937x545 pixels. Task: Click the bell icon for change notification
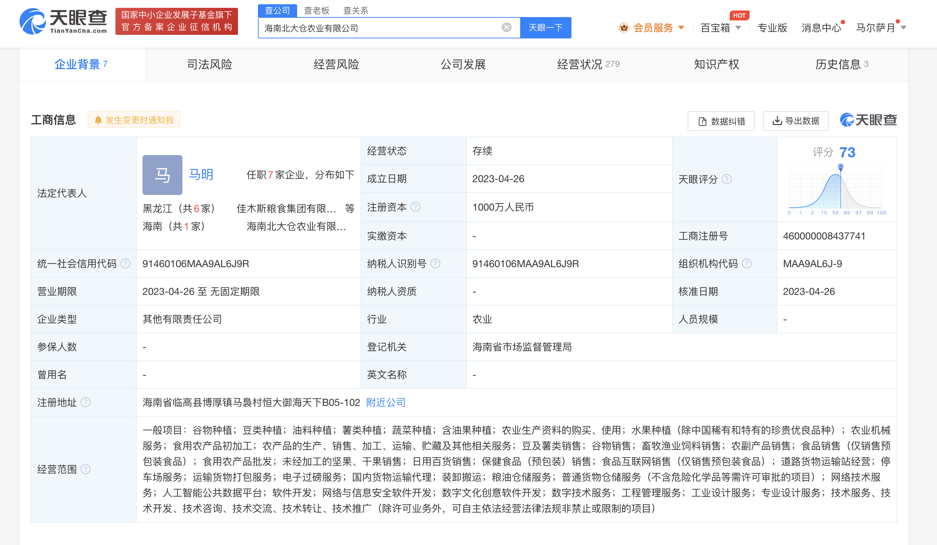click(x=98, y=120)
